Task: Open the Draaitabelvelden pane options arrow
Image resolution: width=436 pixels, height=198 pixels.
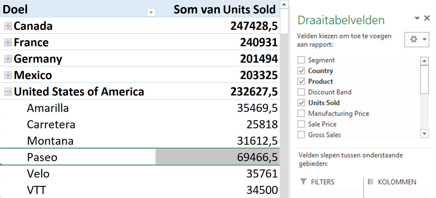Action: (417, 18)
